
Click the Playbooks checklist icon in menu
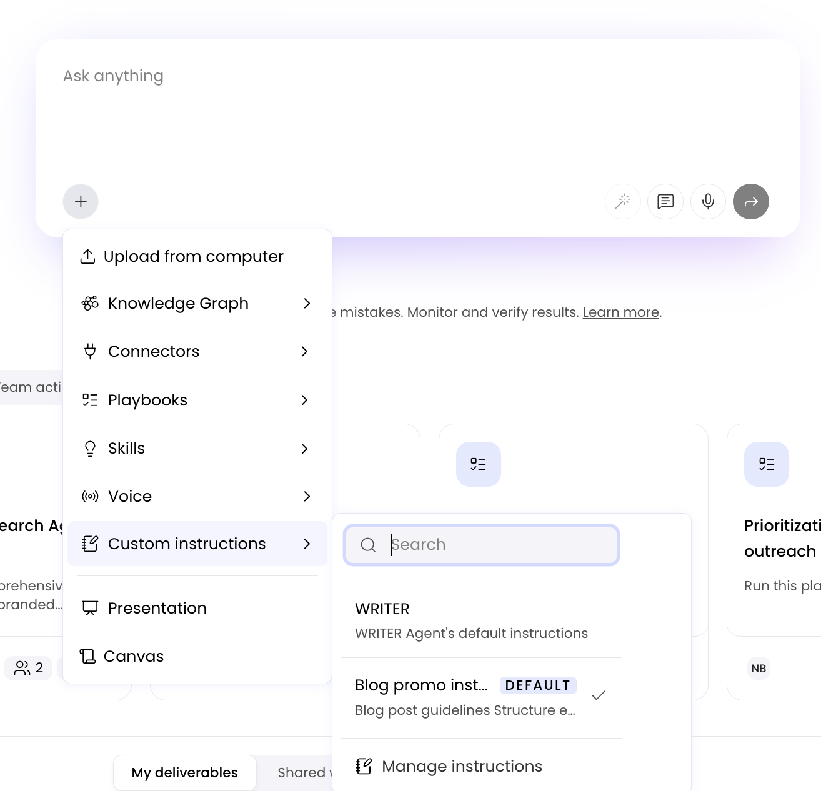point(90,400)
